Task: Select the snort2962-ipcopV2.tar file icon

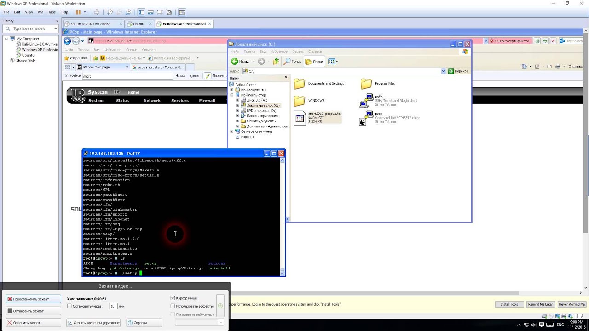Action: (300, 118)
